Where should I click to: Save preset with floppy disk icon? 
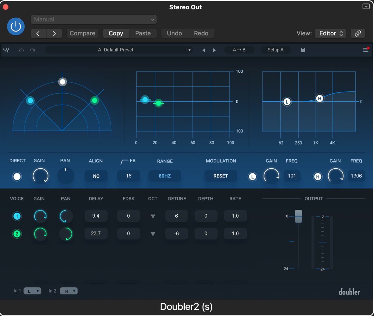[x=303, y=50]
